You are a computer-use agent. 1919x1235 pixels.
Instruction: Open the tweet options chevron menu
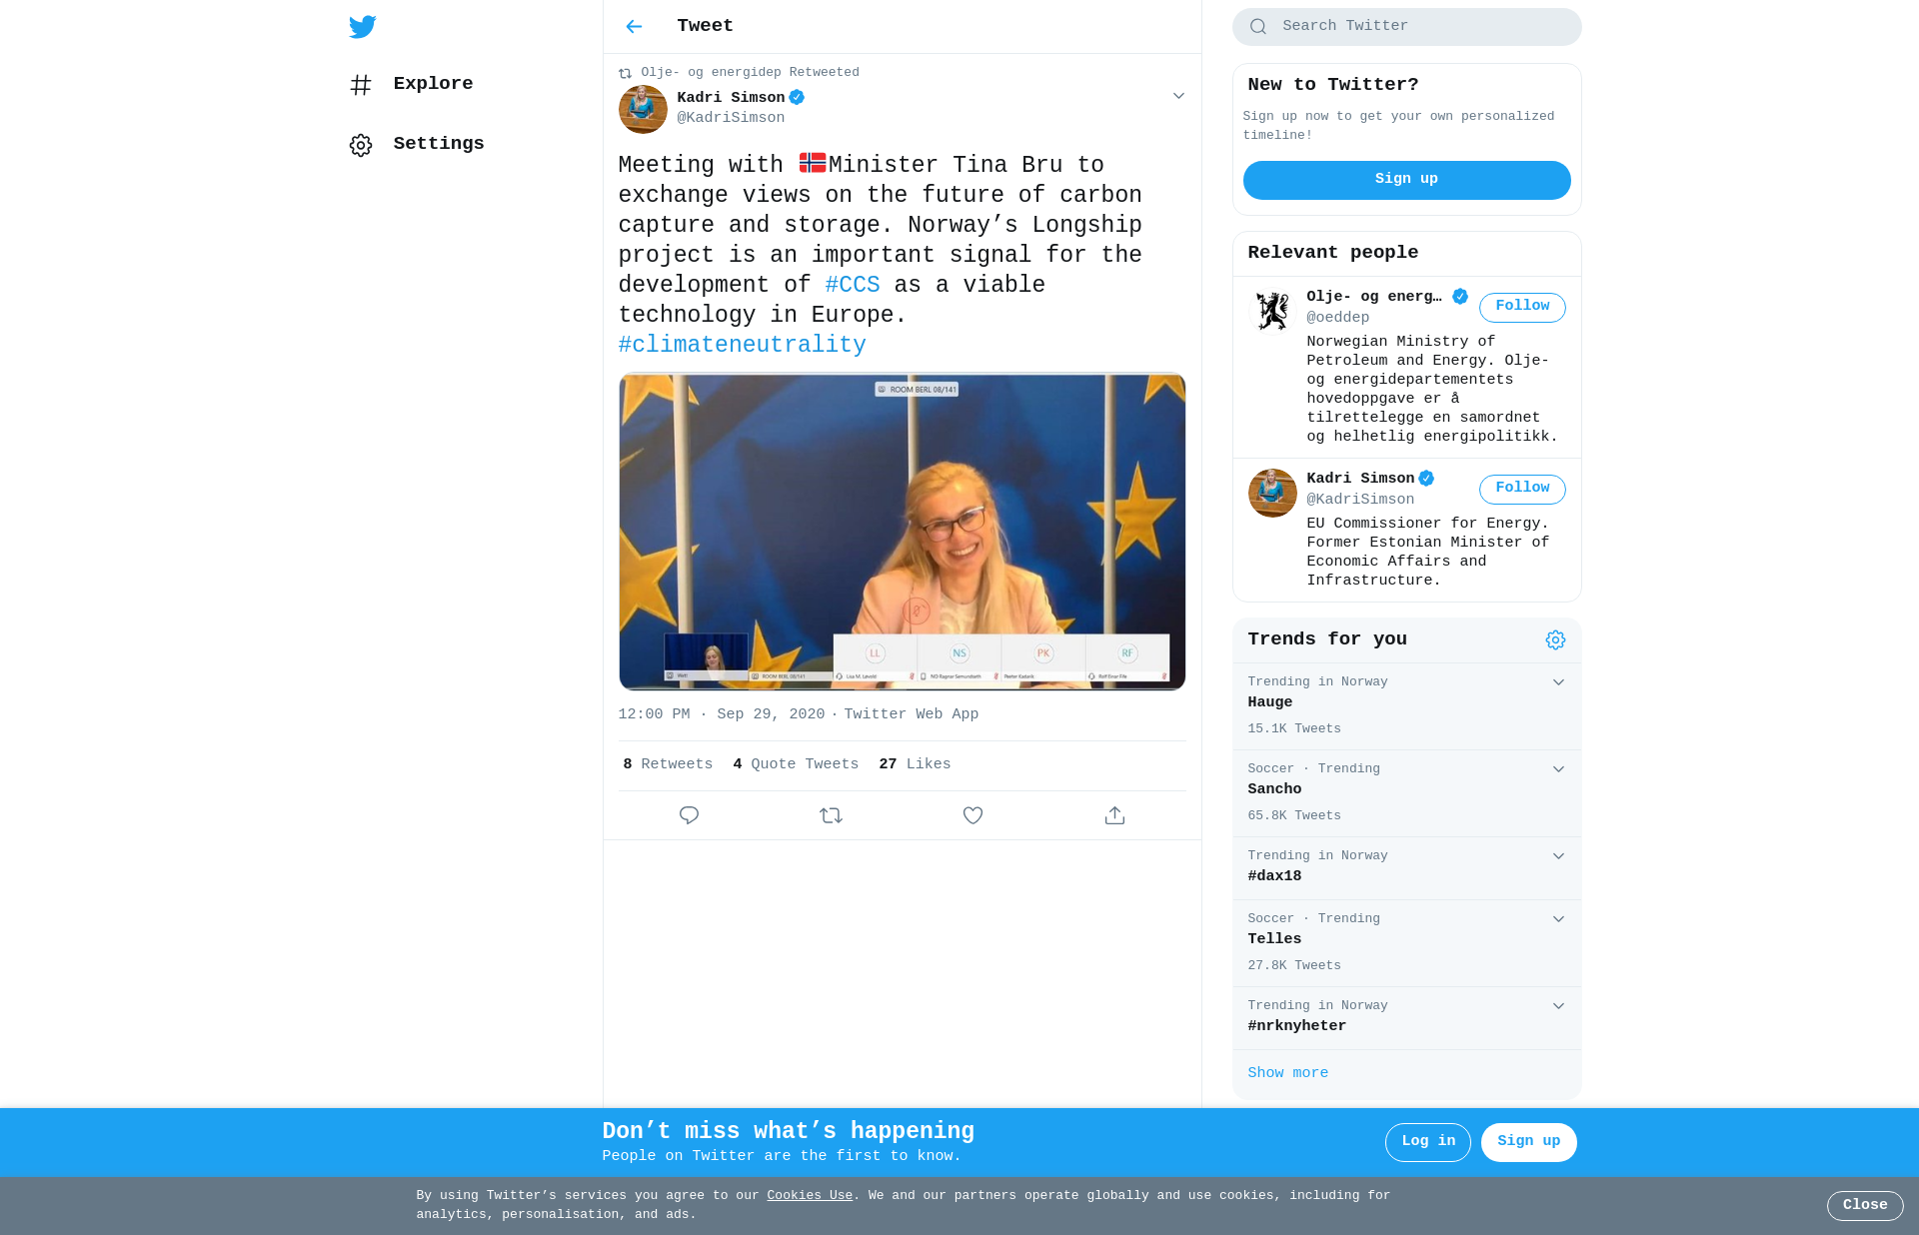(x=1178, y=96)
